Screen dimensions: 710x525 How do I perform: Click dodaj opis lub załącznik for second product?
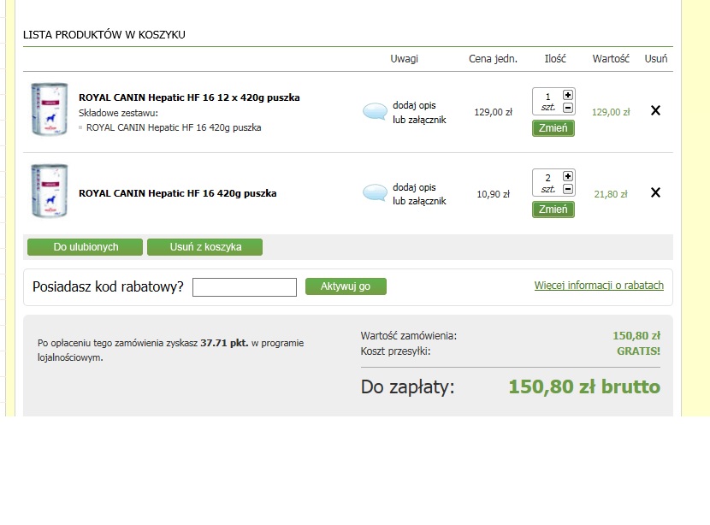pyautogui.click(x=415, y=194)
